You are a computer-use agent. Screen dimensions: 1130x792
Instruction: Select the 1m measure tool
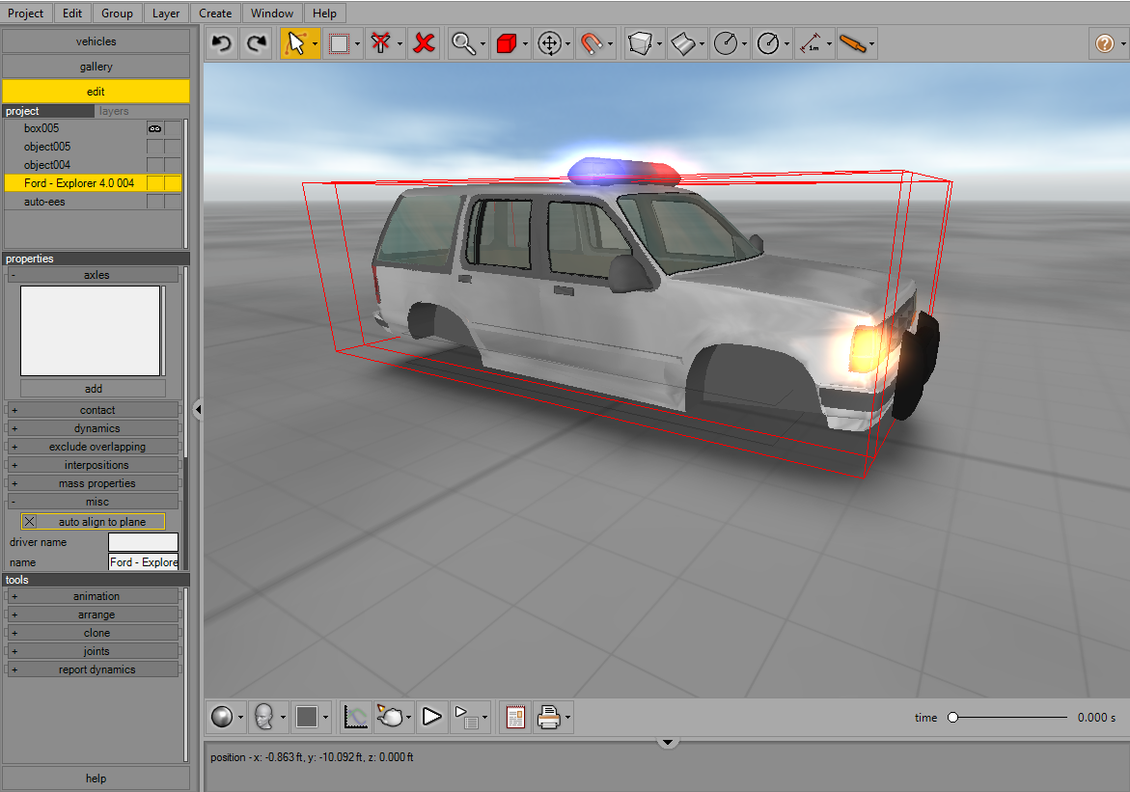pos(811,44)
